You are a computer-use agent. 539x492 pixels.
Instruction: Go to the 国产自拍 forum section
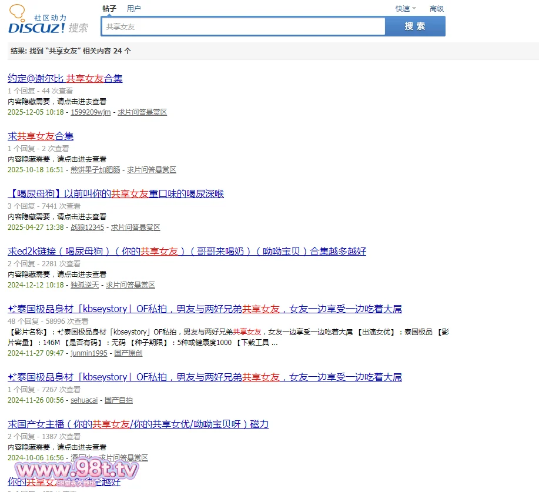[119, 400]
